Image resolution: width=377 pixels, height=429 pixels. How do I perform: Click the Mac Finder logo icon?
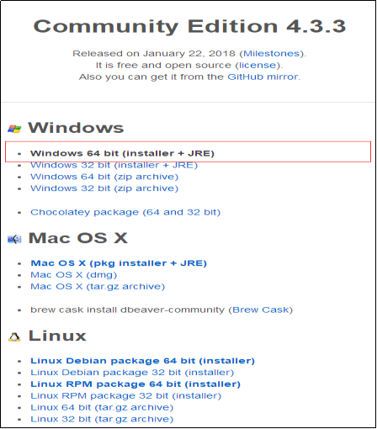(x=14, y=239)
